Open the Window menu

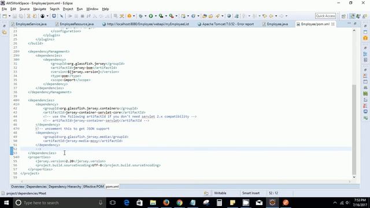click(92, 9)
